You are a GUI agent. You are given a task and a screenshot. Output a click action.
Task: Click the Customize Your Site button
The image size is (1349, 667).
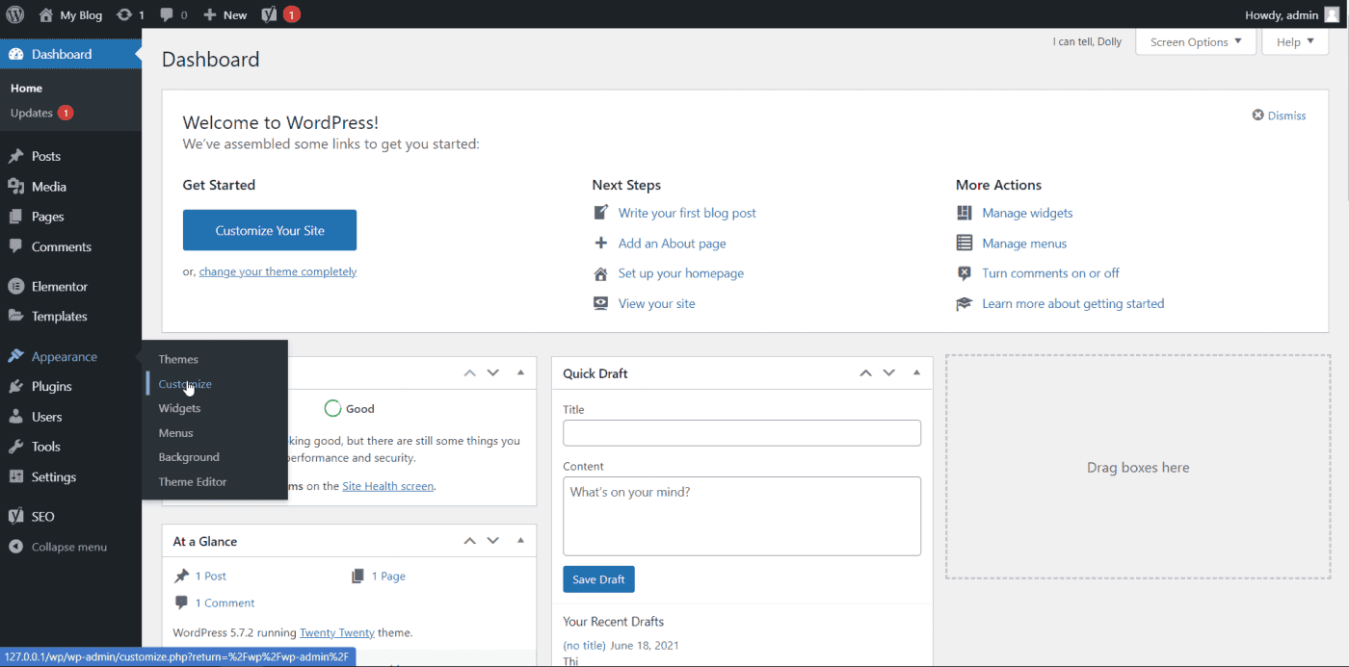(270, 230)
